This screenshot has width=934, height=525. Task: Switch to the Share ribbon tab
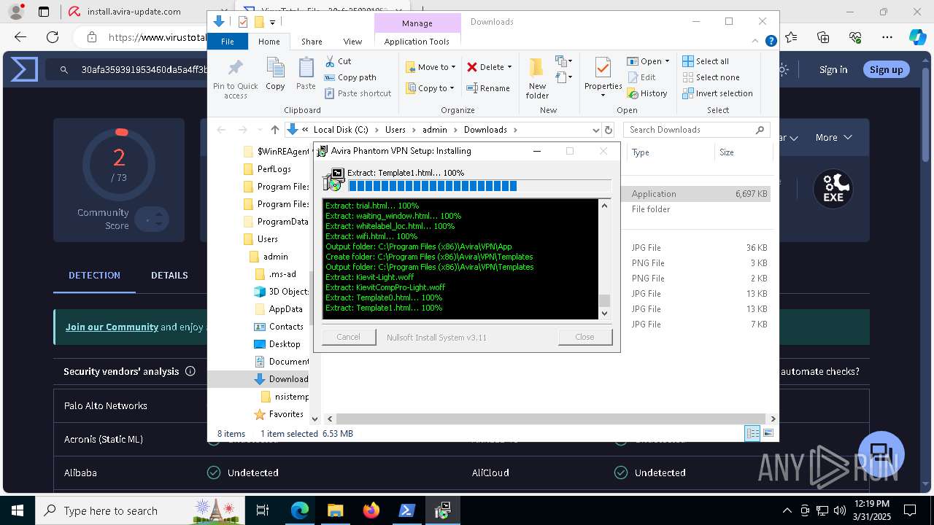pyautogui.click(x=312, y=42)
